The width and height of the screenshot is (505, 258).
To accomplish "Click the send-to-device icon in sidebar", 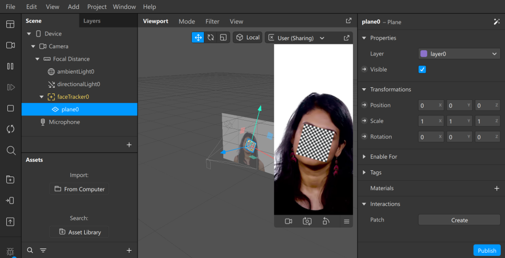I will pyautogui.click(x=10, y=201).
